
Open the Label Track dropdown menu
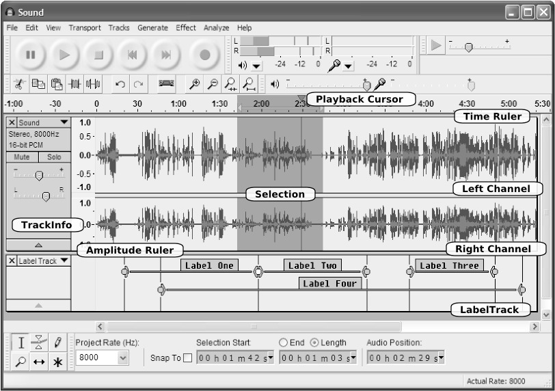[x=64, y=260]
